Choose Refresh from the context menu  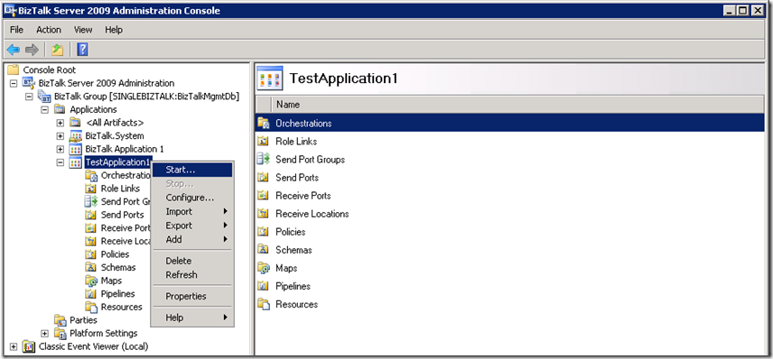click(192, 275)
